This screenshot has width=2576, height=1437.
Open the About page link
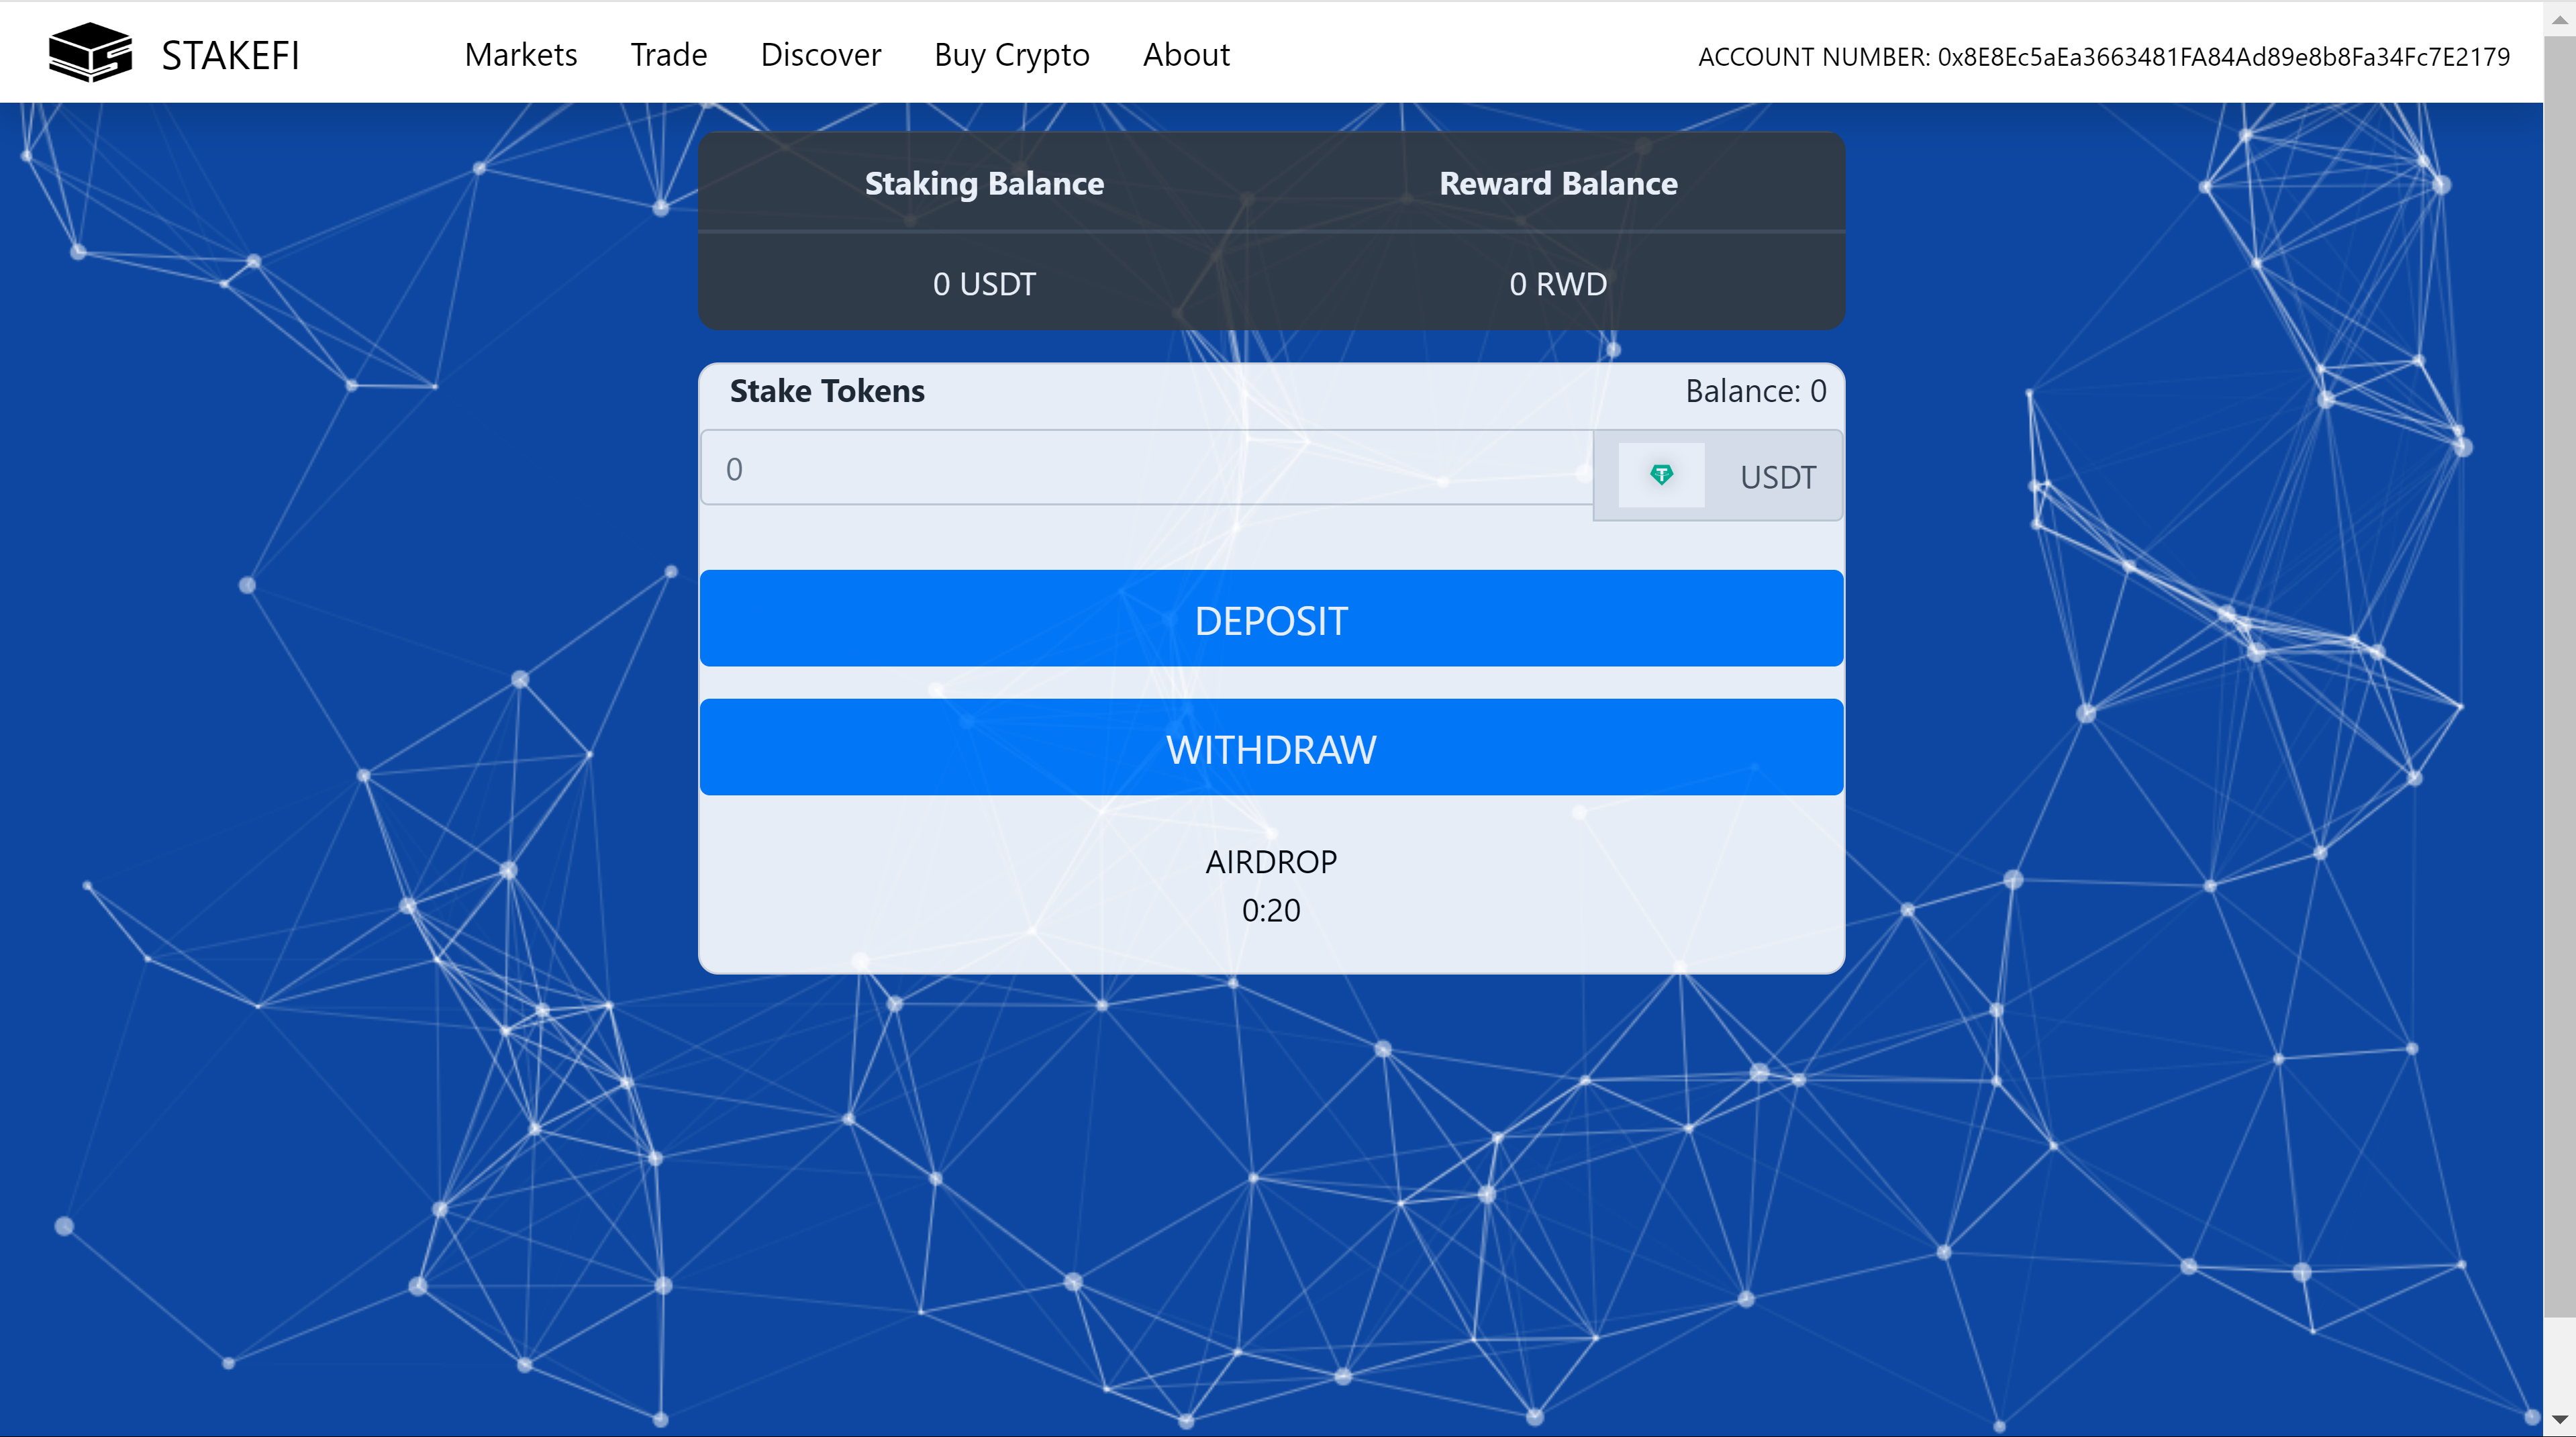1186,55
